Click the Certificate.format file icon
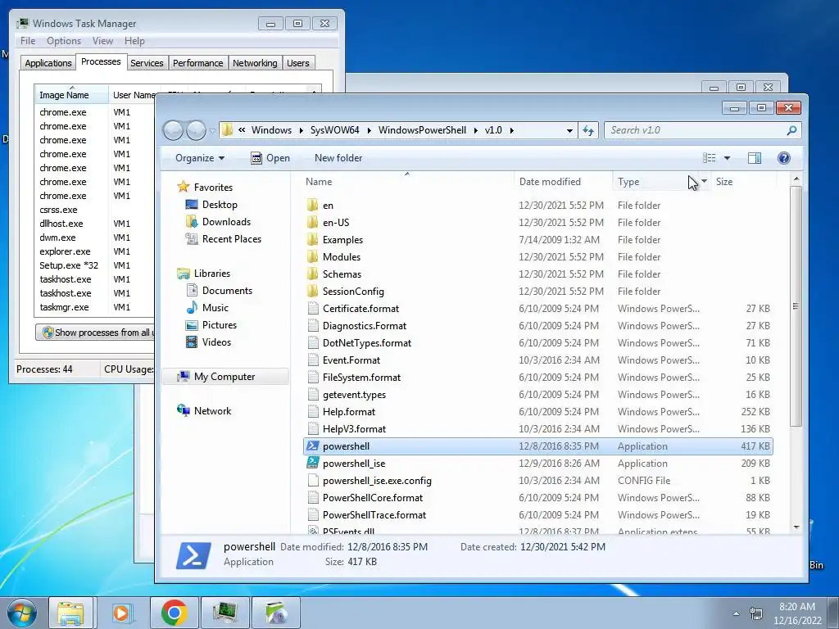The image size is (839, 629). click(x=313, y=309)
